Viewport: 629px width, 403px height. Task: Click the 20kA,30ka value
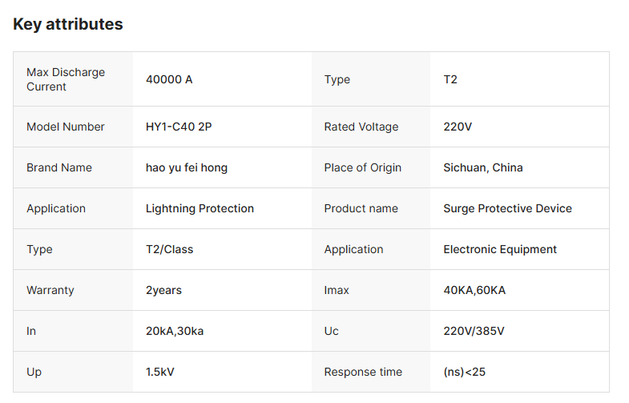click(x=175, y=331)
